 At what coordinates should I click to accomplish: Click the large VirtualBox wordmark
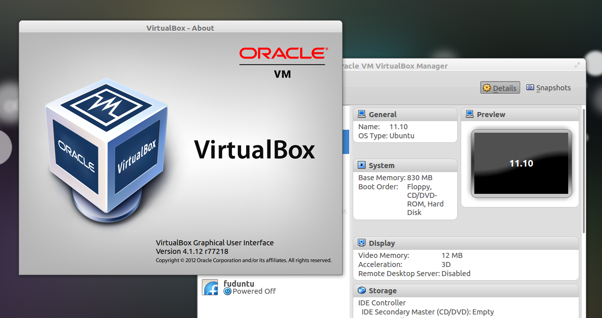click(254, 149)
